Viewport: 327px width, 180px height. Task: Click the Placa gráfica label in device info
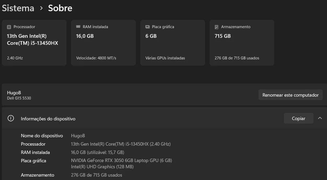click(x=33, y=161)
